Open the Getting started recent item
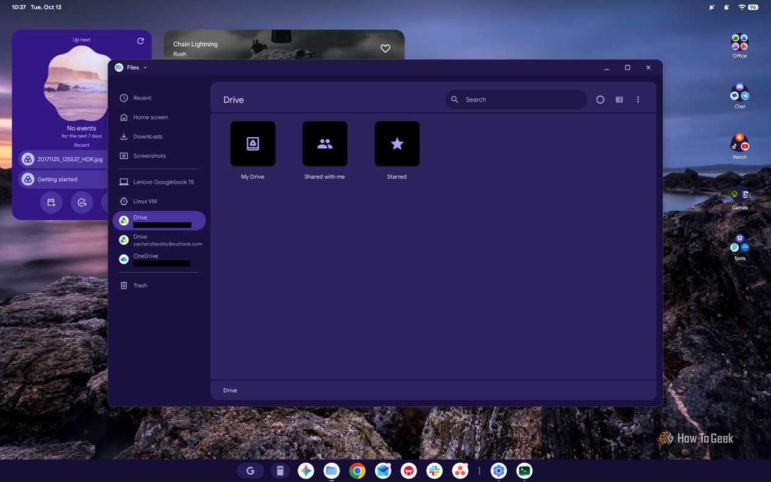 (x=64, y=179)
